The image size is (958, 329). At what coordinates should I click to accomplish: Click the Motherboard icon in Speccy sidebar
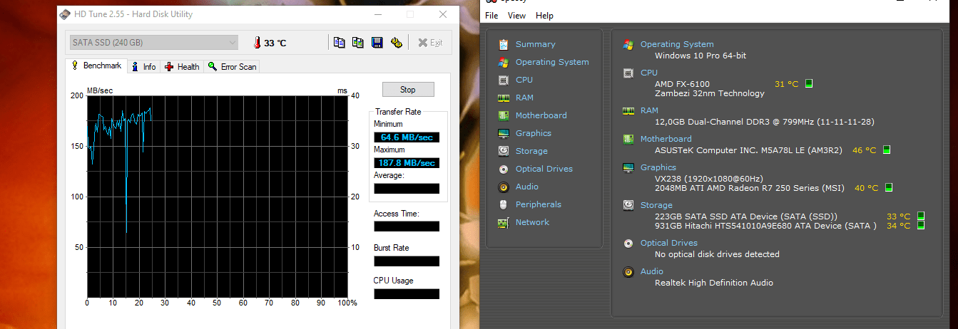pyautogui.click(x=504, y=115)
